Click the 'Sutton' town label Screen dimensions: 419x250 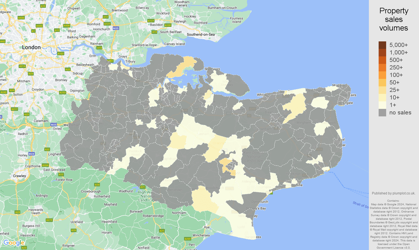[x=18, y=94]
